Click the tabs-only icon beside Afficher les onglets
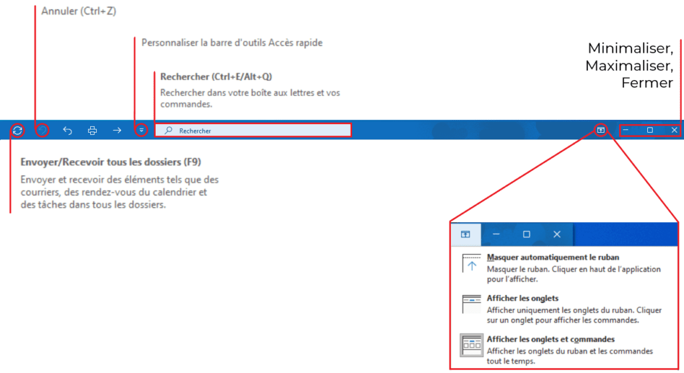Screen dimensions: 684x373 [472, 304]
